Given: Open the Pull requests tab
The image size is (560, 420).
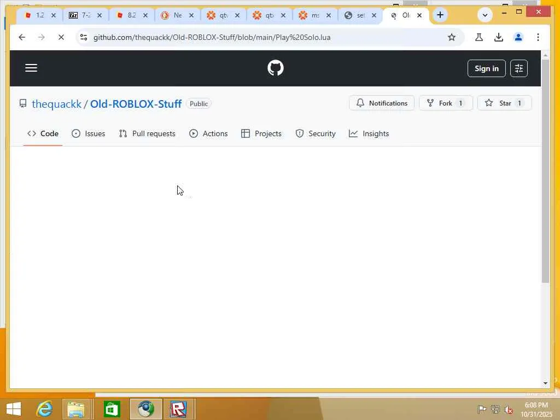Looking at the screenshot, I should tap(147, 133).
